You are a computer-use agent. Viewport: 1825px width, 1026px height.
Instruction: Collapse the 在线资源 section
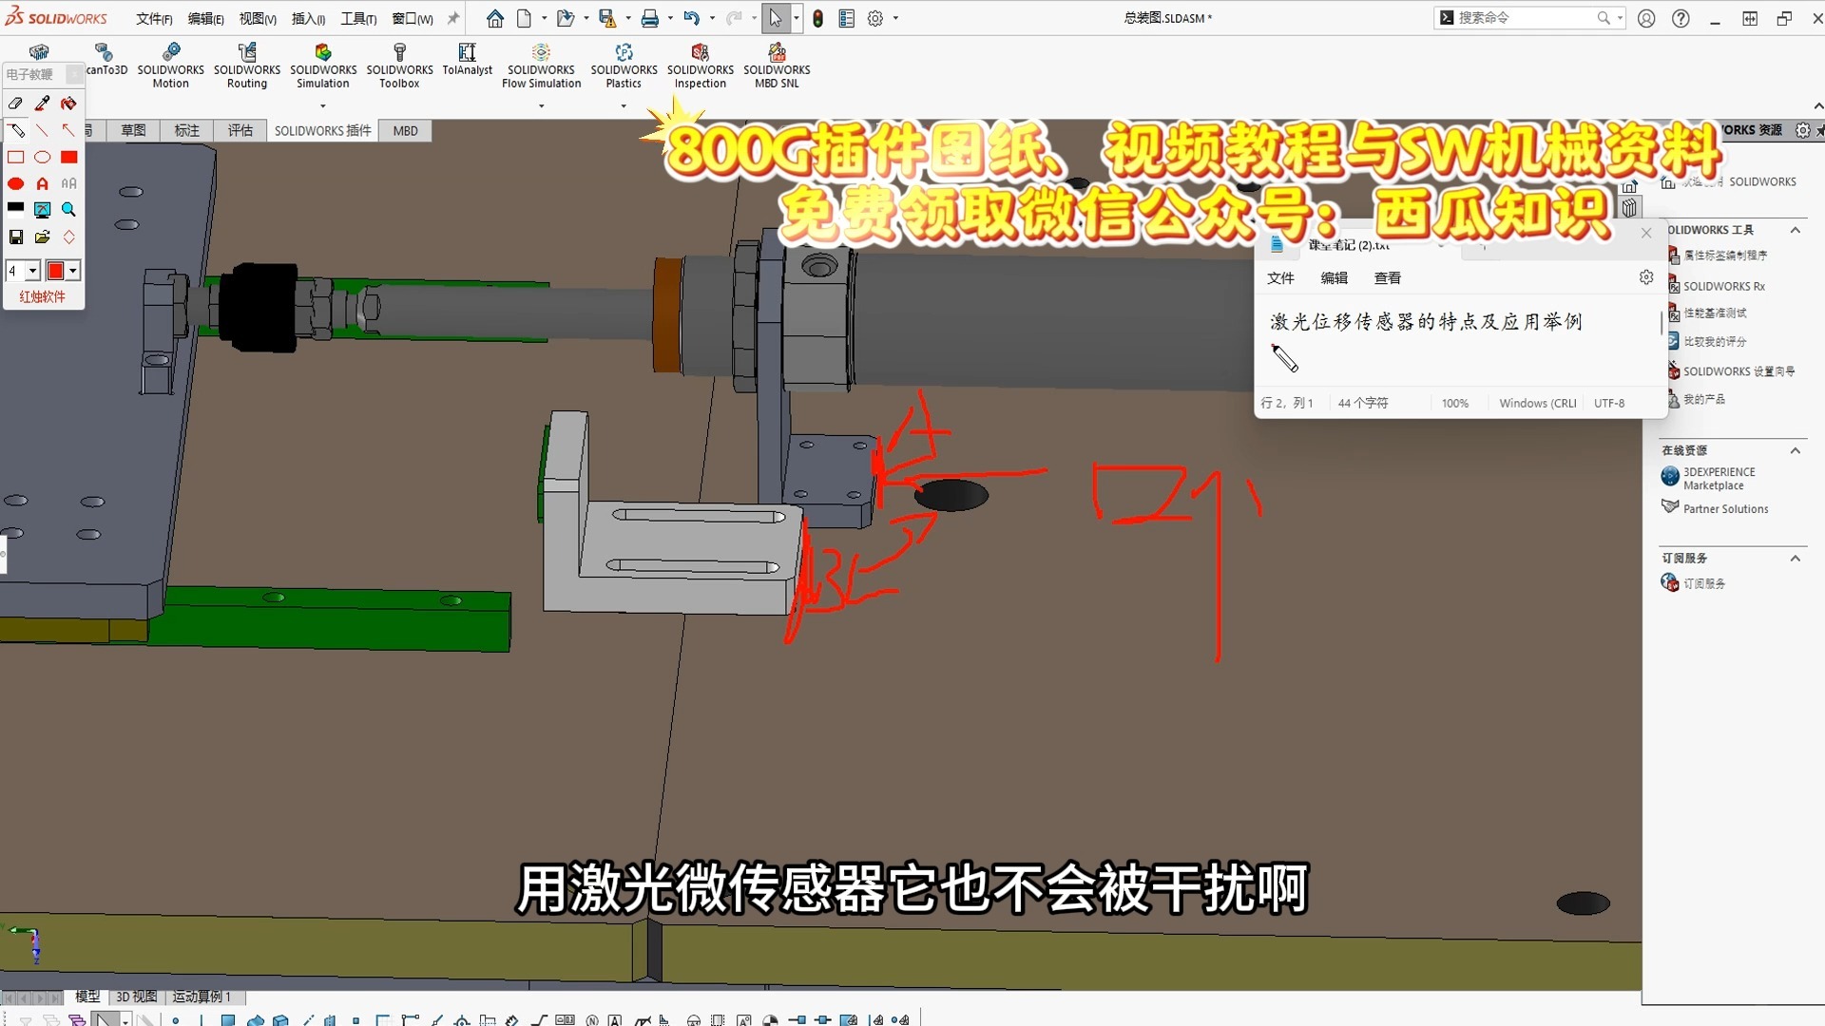click(1795, 450)
